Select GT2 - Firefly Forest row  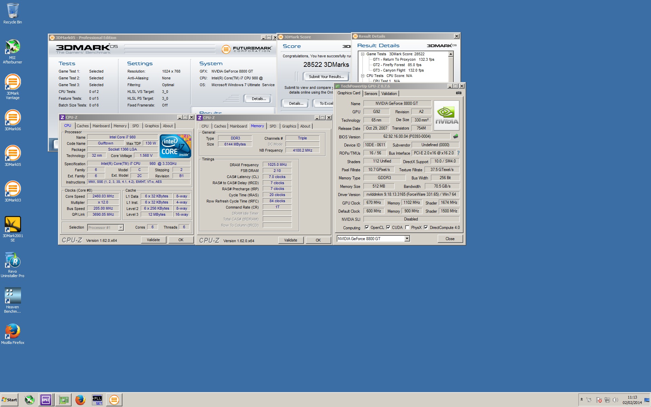point(397,65)
